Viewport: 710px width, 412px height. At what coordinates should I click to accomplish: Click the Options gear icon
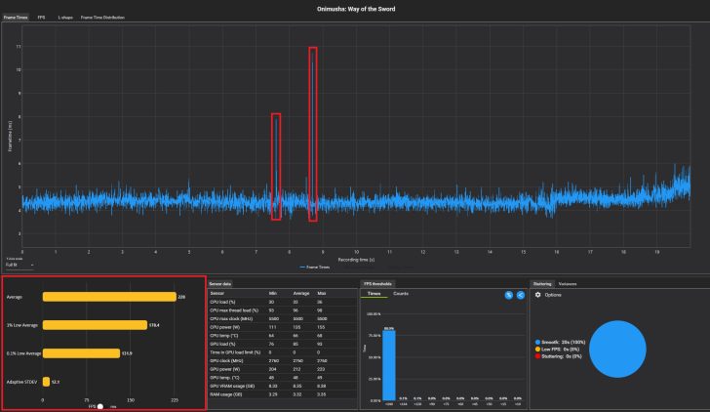(x=538, y=295)
